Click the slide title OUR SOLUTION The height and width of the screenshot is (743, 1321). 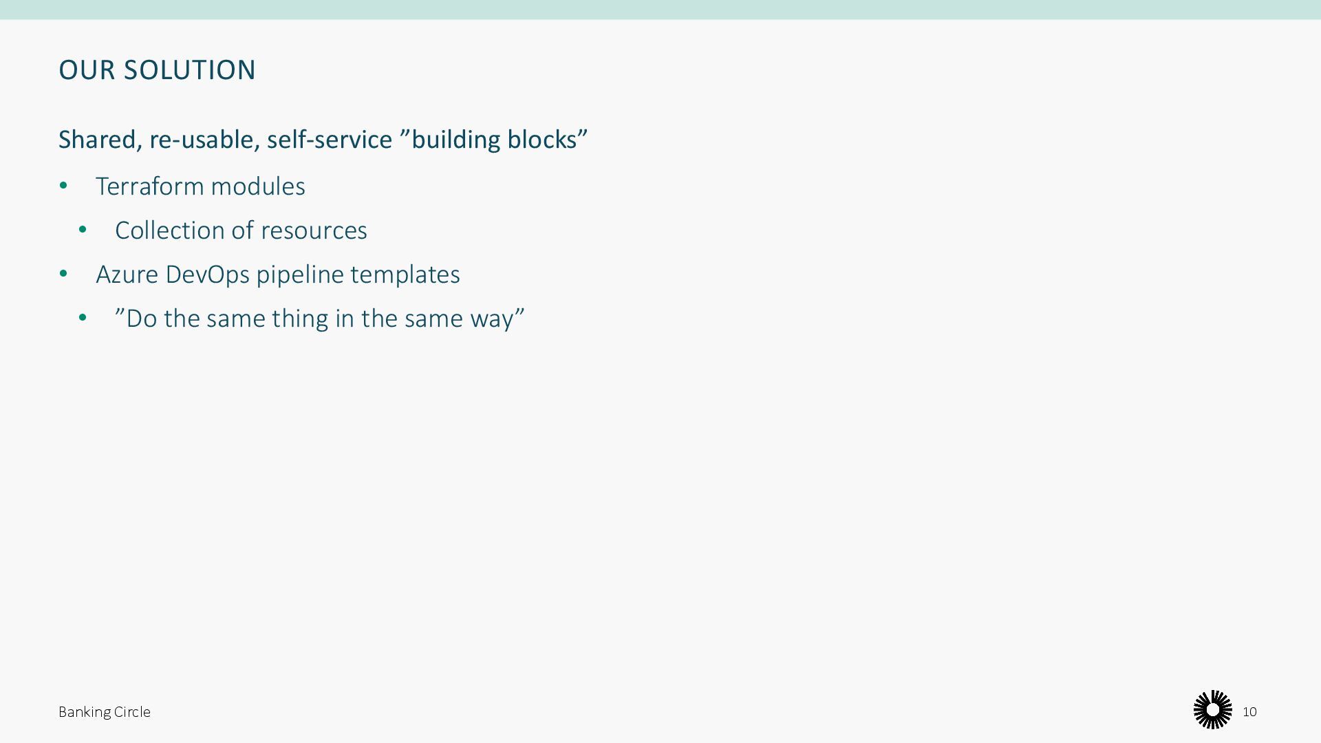[x=157, y=70]
